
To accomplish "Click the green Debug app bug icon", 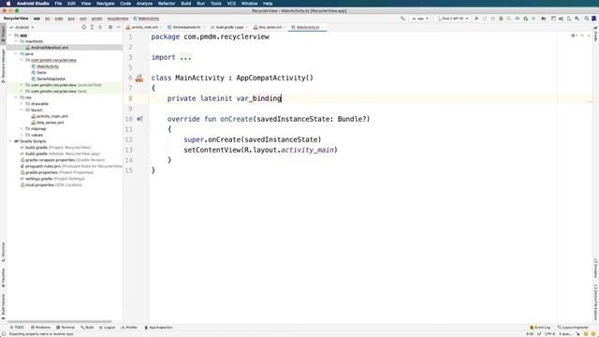I will coord(501,19).
